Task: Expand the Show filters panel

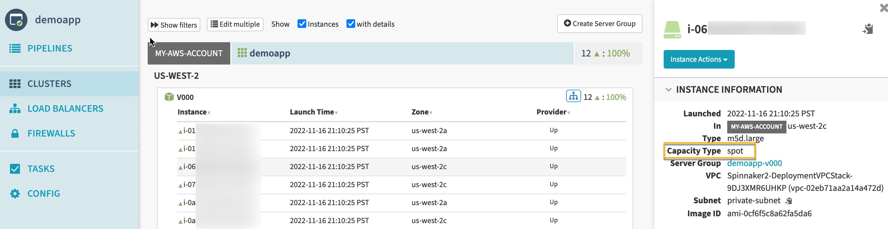Action: tap(174, 25)
